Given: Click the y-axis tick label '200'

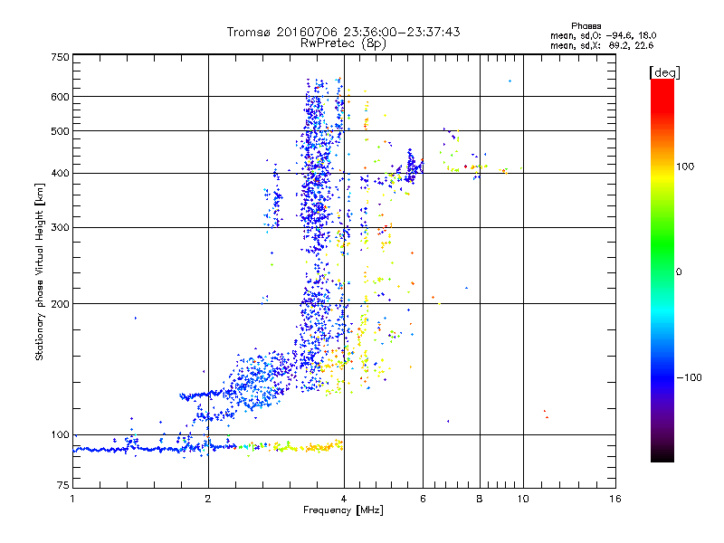Looking at the screenshot, I should coord(60,304).
